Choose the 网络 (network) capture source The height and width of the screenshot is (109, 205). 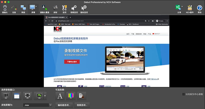(23, 9)
